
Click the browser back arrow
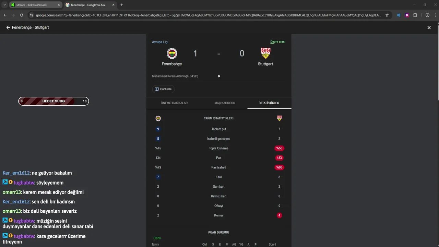(x=5, y=15)
